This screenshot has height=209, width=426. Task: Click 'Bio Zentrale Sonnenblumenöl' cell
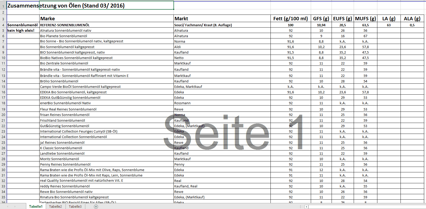[x=107, y=63]
